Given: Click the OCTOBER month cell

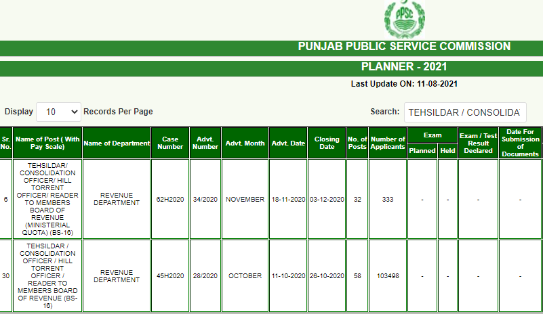Looking at the screenshot, I should coord(245,276).
